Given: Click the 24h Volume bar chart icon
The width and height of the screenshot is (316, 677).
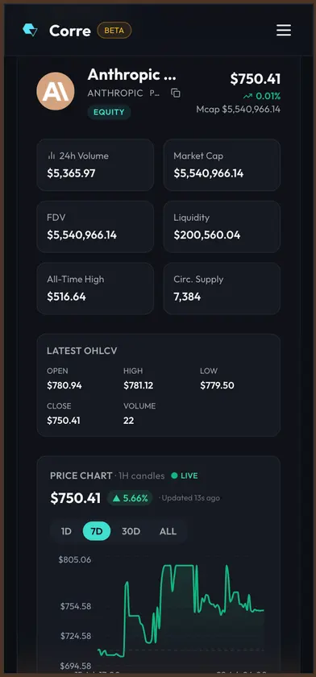Looking at the screenshot, I should tap(52, 156).
